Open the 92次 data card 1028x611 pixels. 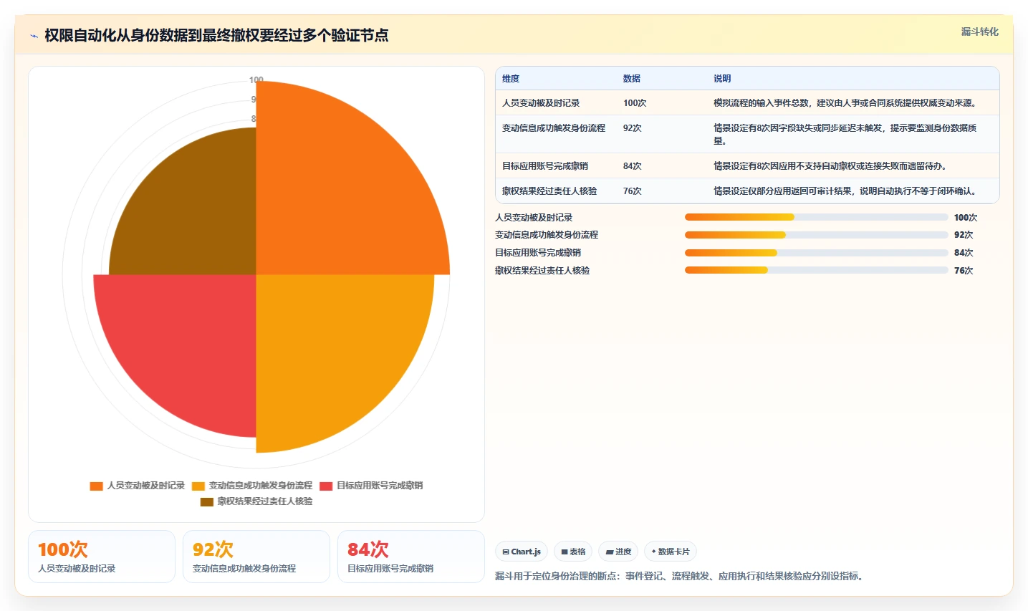click(x=256, y=557)
